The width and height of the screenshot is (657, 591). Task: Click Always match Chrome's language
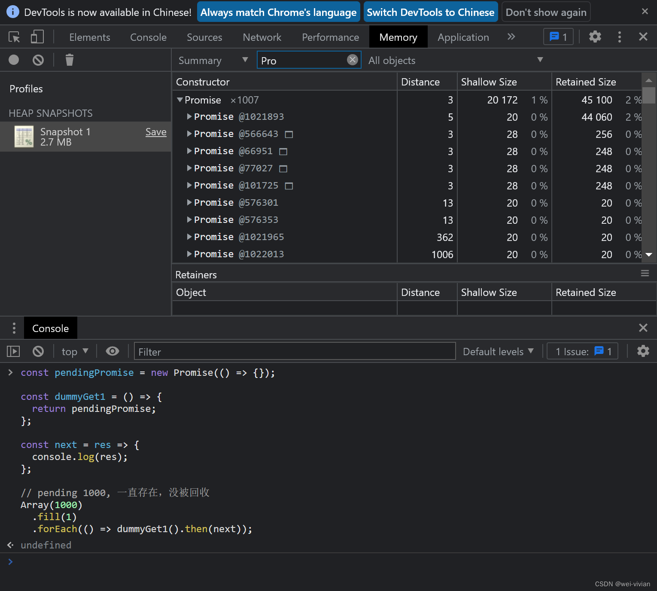(278, 12)
